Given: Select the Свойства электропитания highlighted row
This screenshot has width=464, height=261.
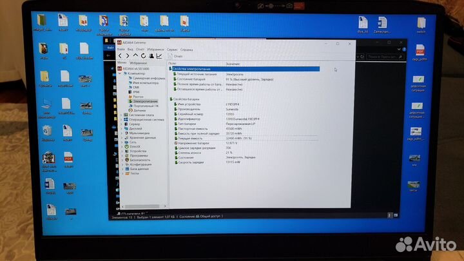Looking at the screenshot, I should (x=244, y=69).
